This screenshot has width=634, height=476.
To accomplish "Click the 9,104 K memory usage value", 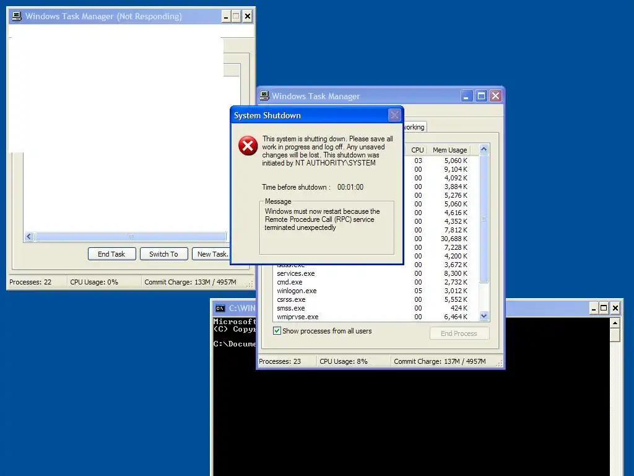I will [456, 170].
